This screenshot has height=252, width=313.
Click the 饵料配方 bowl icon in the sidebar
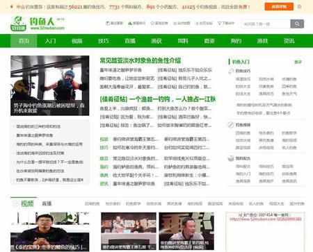231,158
